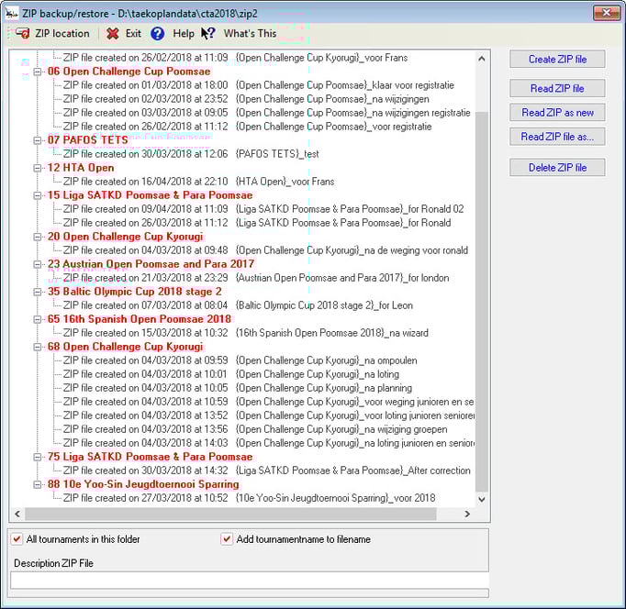Open the ZIP location toolbar label

tap(62, 34)
